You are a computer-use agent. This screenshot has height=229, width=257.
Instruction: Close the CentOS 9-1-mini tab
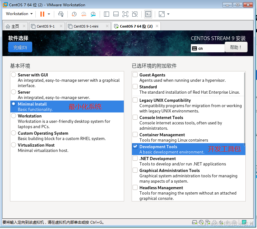[x=107, y=26]
